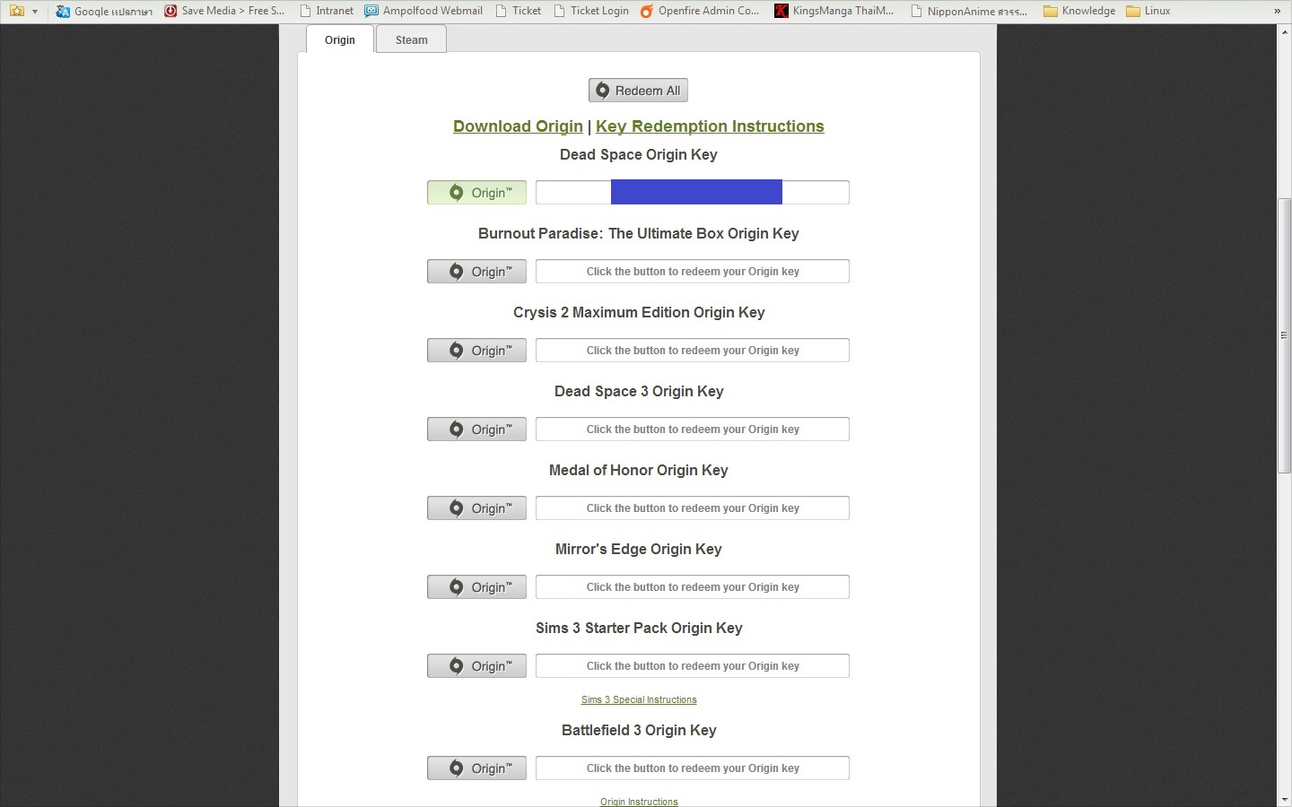The height and width of the screenshot is (807, 1292).
Task: Click the 'Sims 3 Starter Pack Origin Key' heading
Action: [639, 629]
